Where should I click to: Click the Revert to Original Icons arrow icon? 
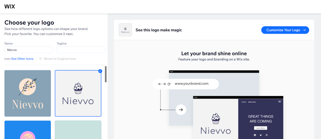pos(41,59)
